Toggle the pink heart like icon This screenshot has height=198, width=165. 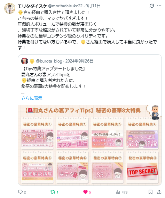click(x=85, y=192)
